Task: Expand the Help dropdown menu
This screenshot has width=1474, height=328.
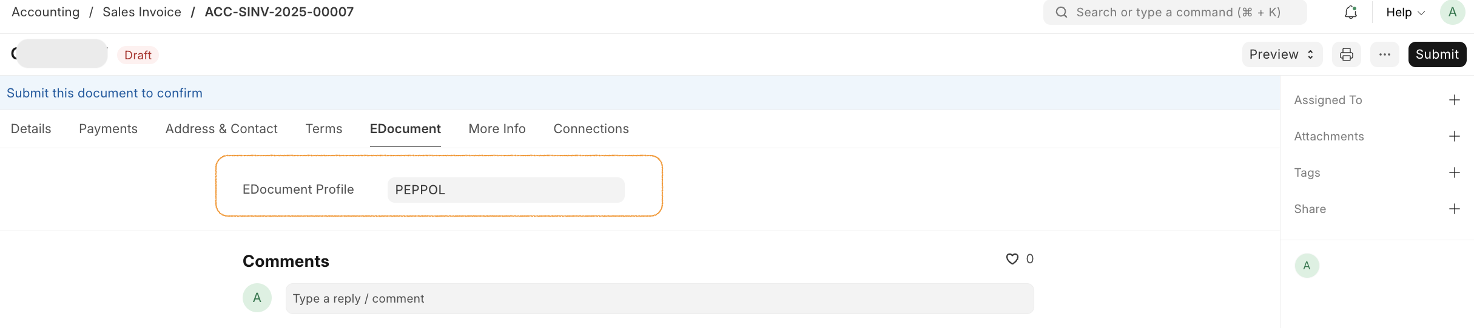Action: (x=1405, y=12)
